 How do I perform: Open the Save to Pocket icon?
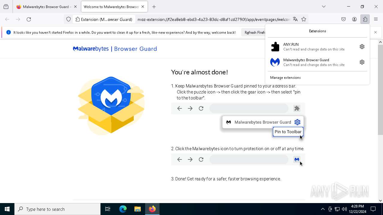click(x=344, y=19)
